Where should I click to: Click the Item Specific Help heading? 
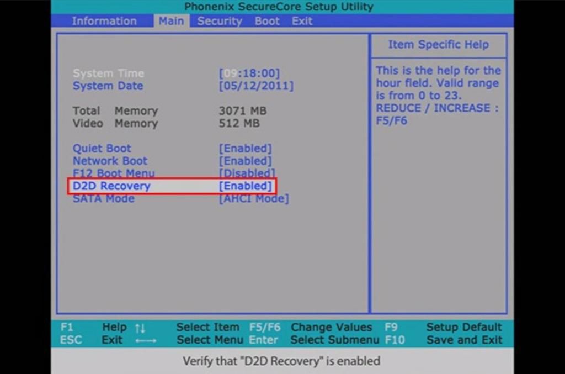click(439, 44)
